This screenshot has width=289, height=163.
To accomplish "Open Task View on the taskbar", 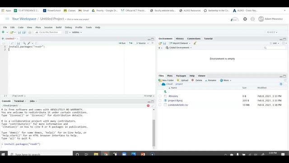I will point(86,154).
